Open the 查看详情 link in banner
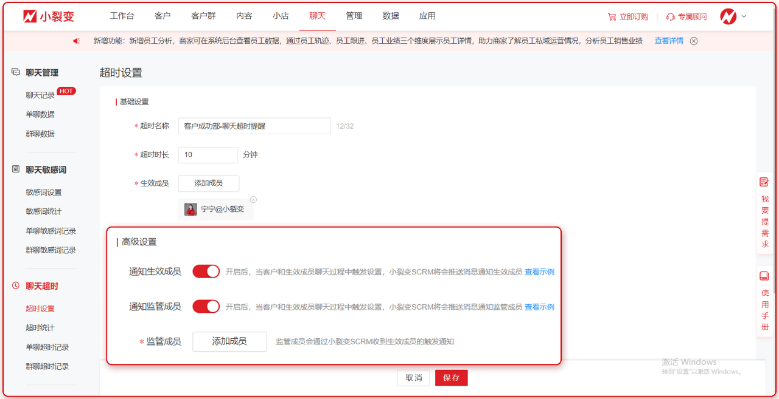This screenshot has width=779, height=399. pos(669,41)
